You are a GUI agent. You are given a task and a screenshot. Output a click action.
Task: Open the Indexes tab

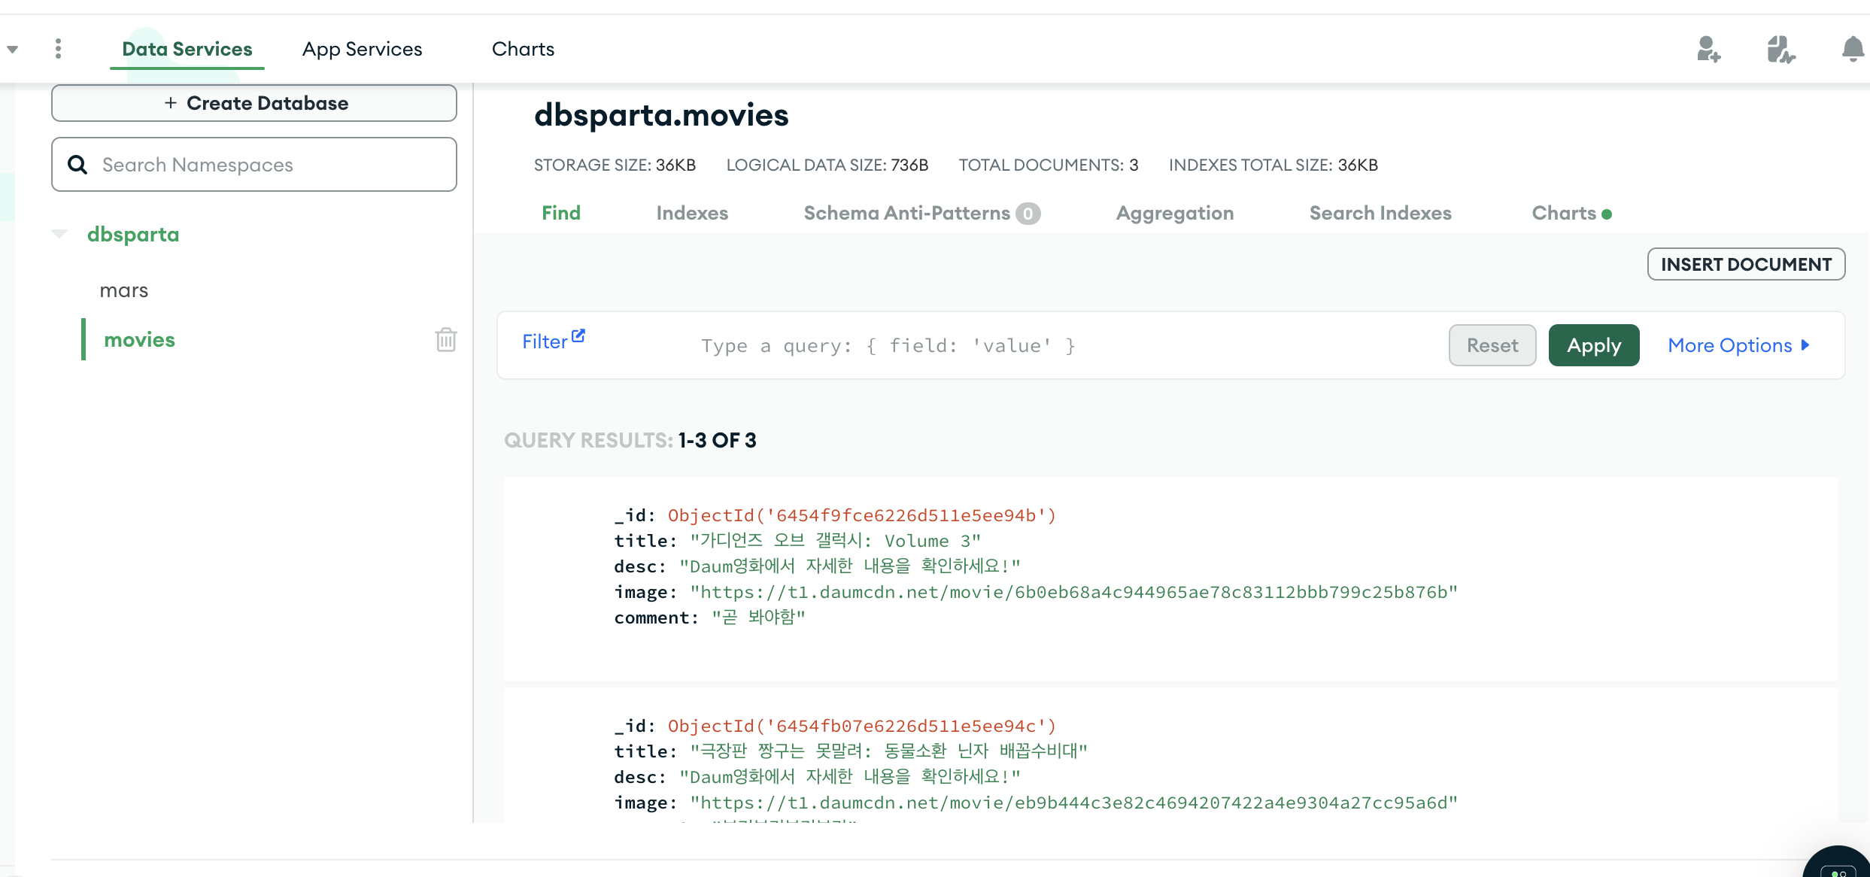(692, 213)
